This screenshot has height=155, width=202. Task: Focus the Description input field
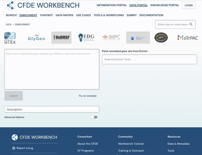(52, 109)
